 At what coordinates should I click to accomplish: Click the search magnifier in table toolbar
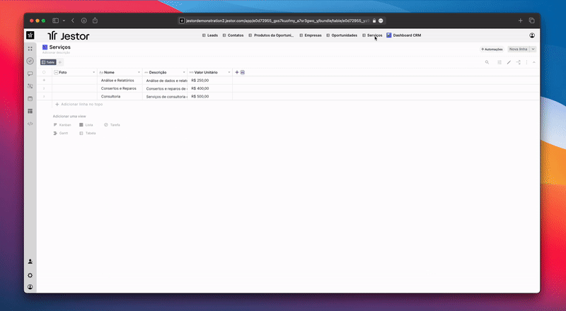coord(487,62)
